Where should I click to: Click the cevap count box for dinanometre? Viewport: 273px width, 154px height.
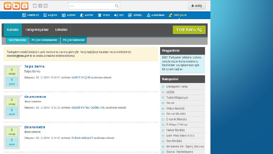click(x=12, y=132)
